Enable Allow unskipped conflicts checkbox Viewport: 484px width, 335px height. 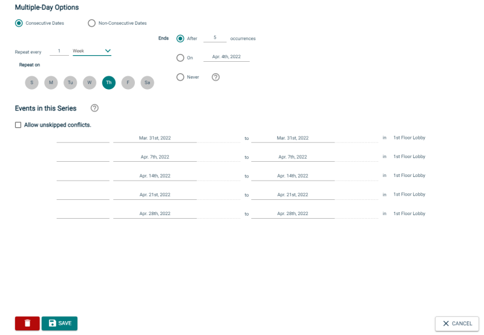(x=18, y=125)
